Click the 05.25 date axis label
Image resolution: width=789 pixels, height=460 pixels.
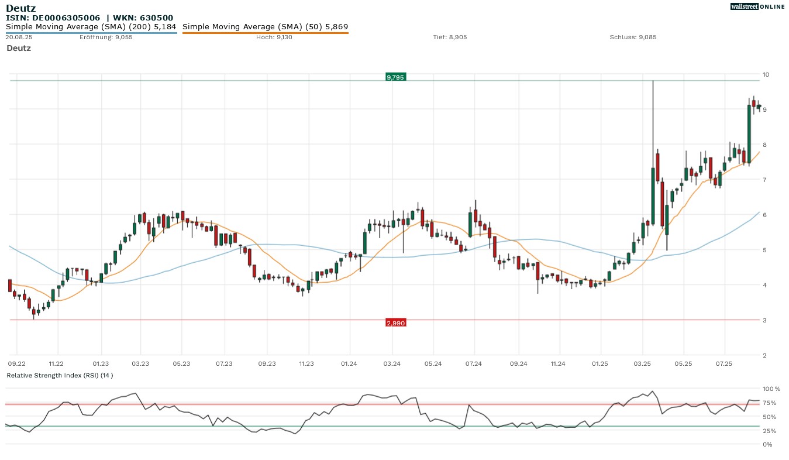click(x=683, y=364)
